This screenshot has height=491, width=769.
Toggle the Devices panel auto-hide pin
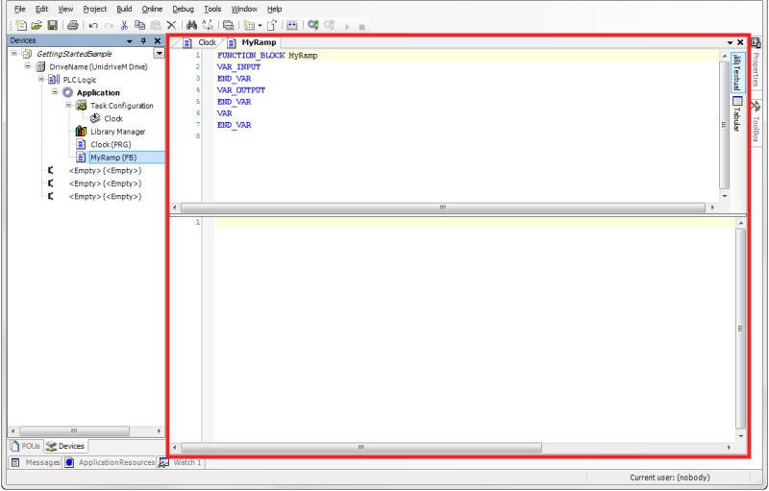pyautogui.click(x=143, y=41)
